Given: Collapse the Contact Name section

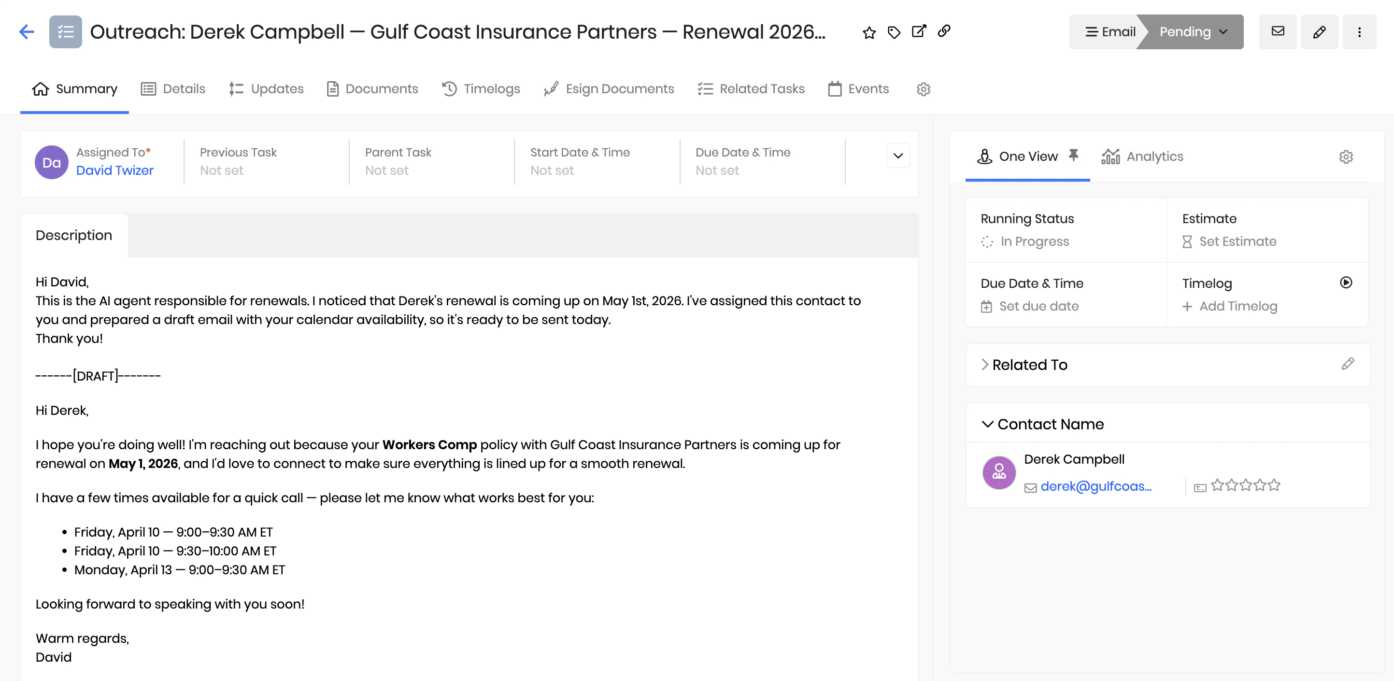Looking at the screenshot, I should 987,424.
